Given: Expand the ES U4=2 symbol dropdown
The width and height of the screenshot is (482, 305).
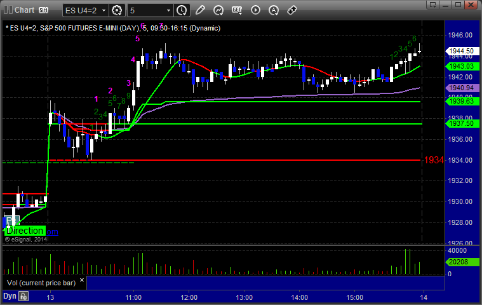Looking at the screenshot, I should point(104,10).
